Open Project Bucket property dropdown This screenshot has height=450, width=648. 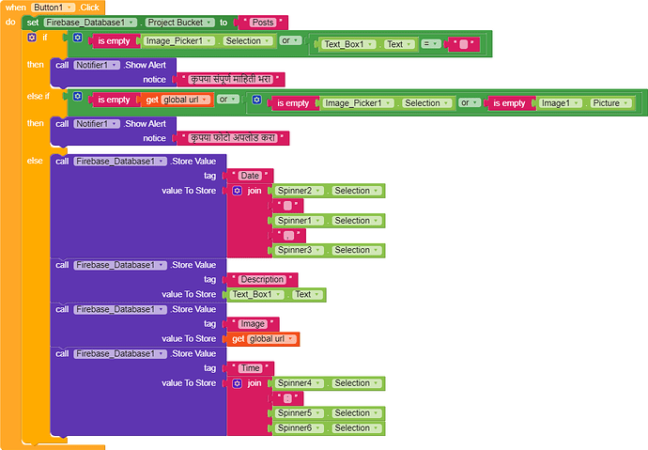(208, 23)
